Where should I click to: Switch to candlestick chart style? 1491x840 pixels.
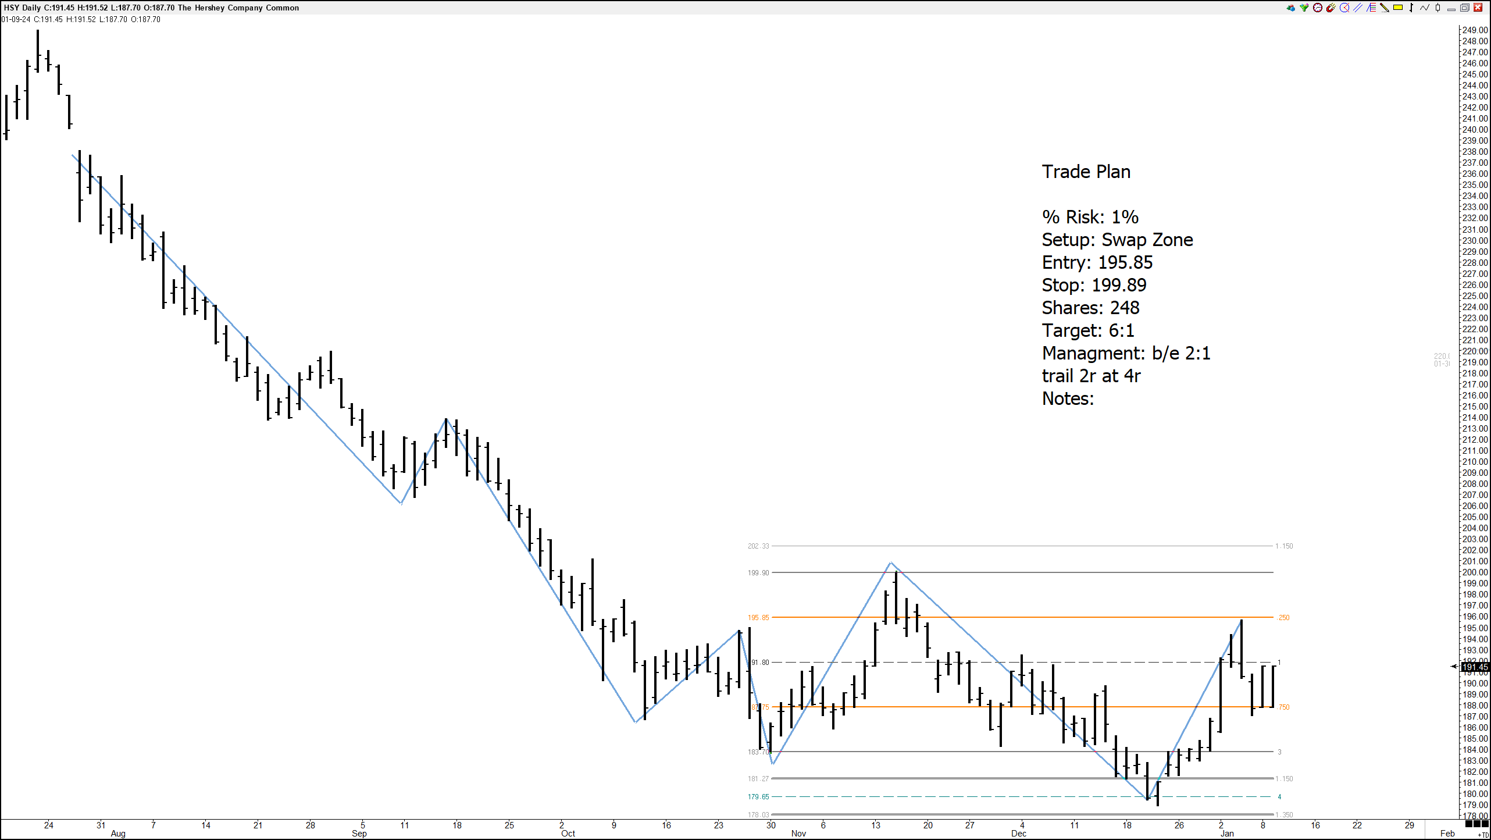pos(1438,8)
